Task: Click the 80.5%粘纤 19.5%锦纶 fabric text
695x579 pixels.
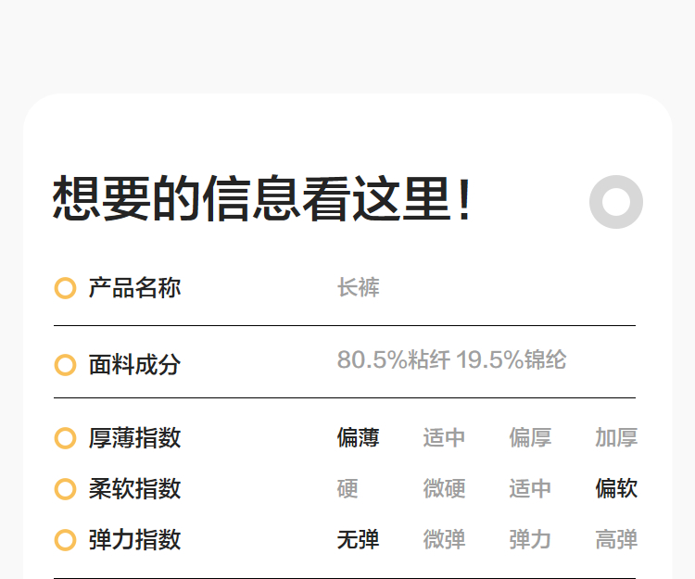Action: coord(451,360)
